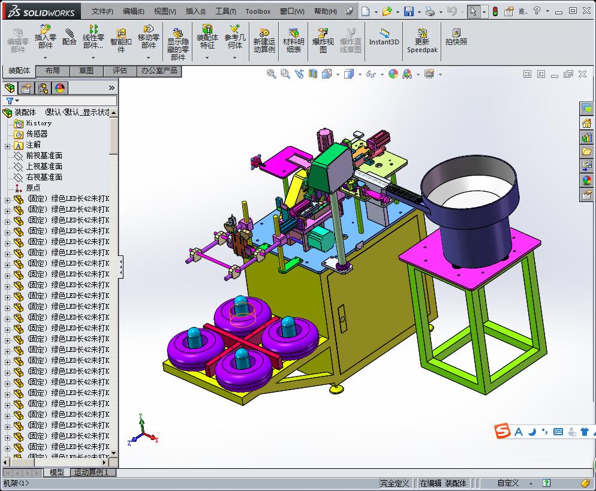
Task: Select the 模型 bottom tab
Action: (x=56, y=472)
